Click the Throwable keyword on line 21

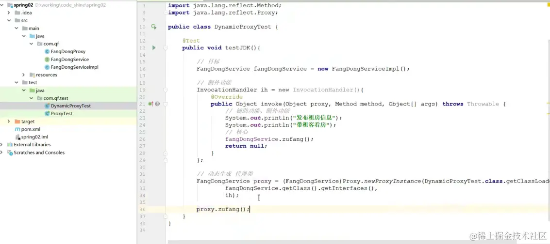pyautogui.click(x=483, y=104)
